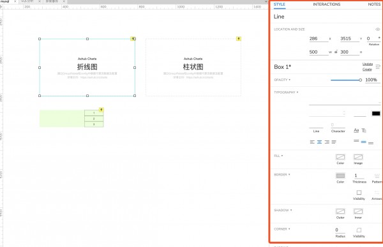Select the mysql page tab
This screenshot has width=383, height=247.
(4, 1)
